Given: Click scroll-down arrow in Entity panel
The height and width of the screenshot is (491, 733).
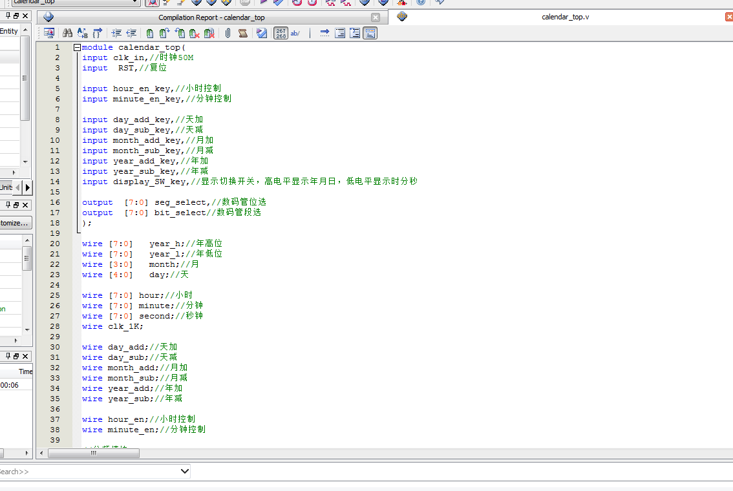Looking at the screenshot, I should (x=25, y=162).
